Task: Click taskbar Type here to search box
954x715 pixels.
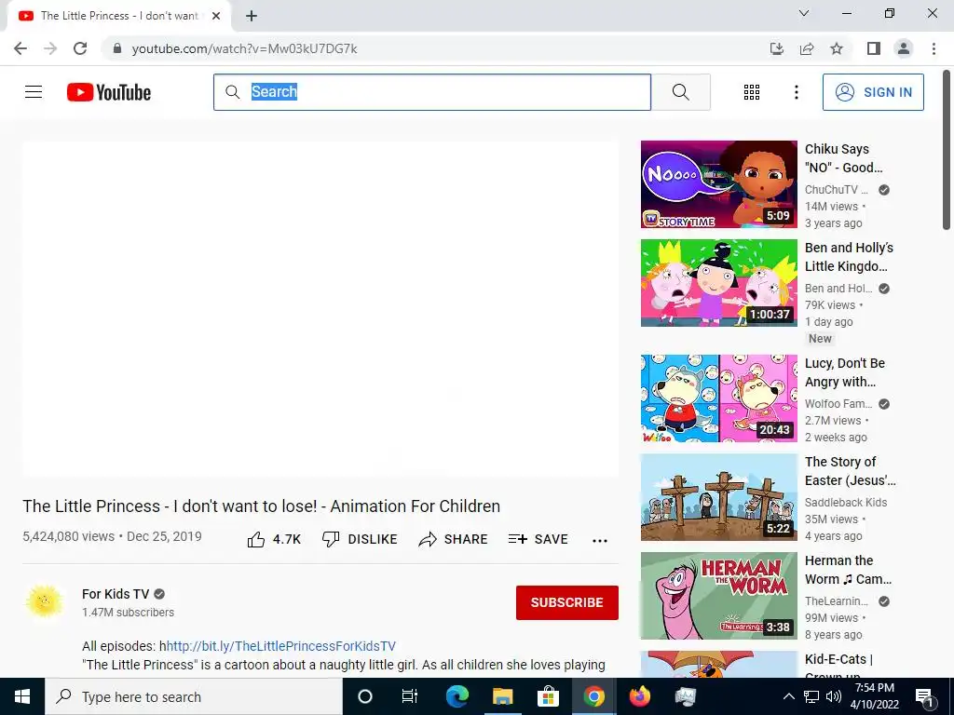Action: point(194,696)
